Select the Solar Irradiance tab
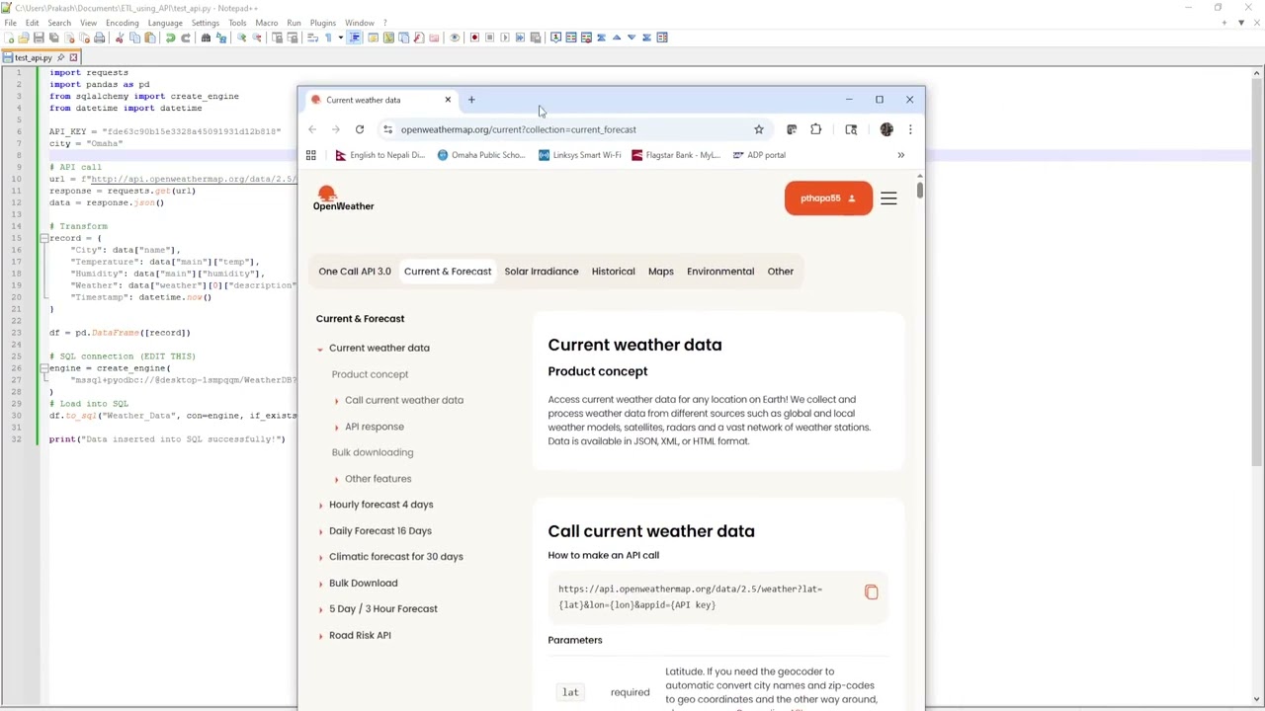Viewport: 1265px width, 711px height. pos(542,272)
